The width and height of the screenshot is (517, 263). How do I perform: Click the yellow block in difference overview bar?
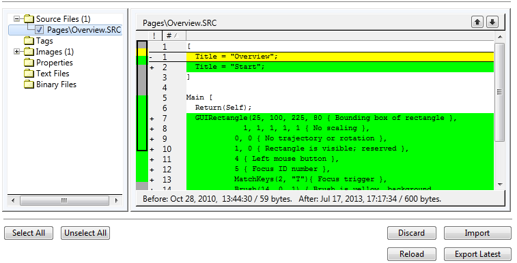pos(142,52)
